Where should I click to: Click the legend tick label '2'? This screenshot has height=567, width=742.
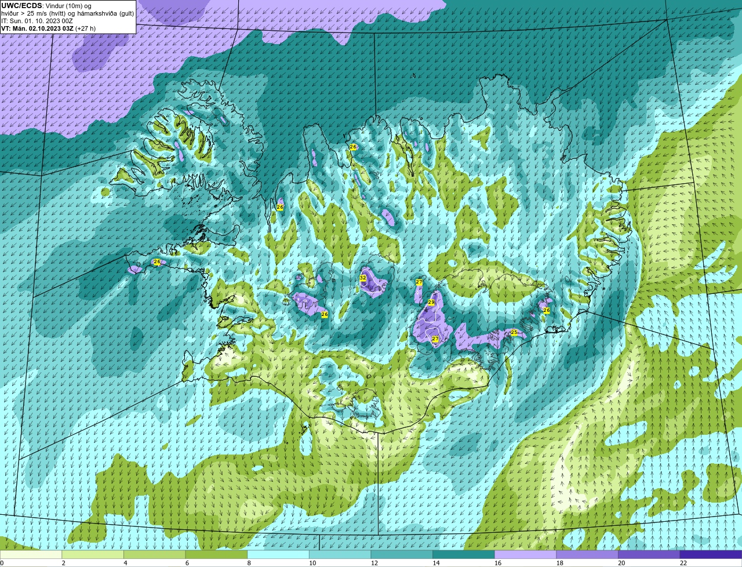pos(63,563)
